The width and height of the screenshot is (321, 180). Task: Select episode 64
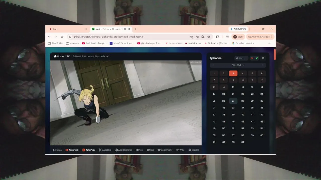point(243,142)
